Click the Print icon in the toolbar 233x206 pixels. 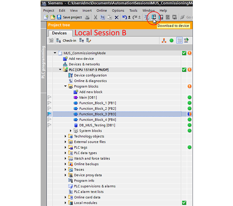tap(87, 17)
